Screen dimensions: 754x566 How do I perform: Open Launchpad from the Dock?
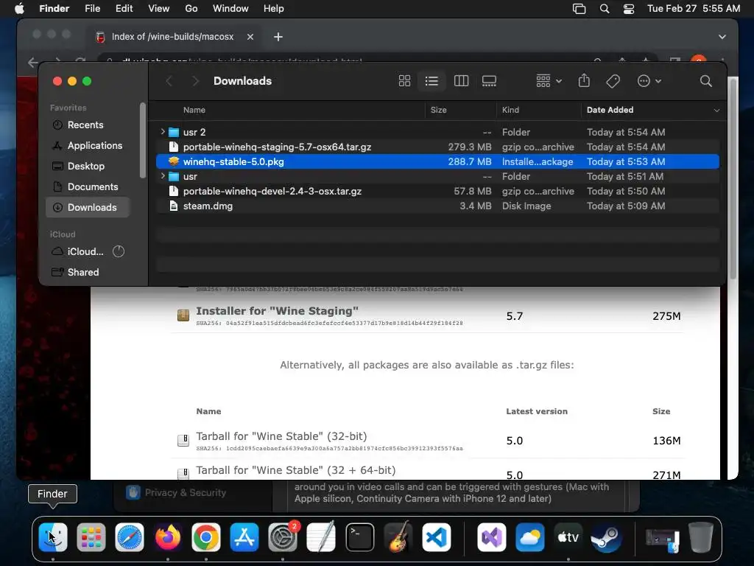[91, 537]
